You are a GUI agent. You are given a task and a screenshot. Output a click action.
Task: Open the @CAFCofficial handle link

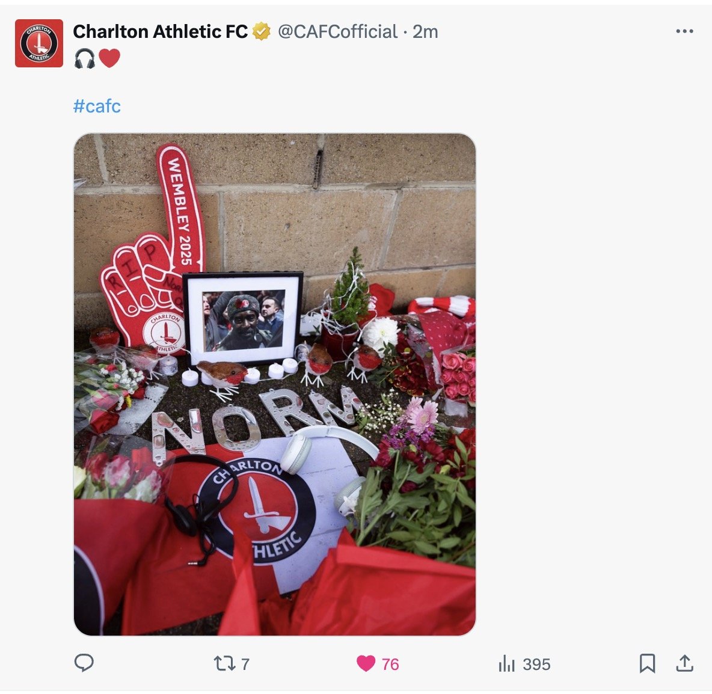(337, 32)
